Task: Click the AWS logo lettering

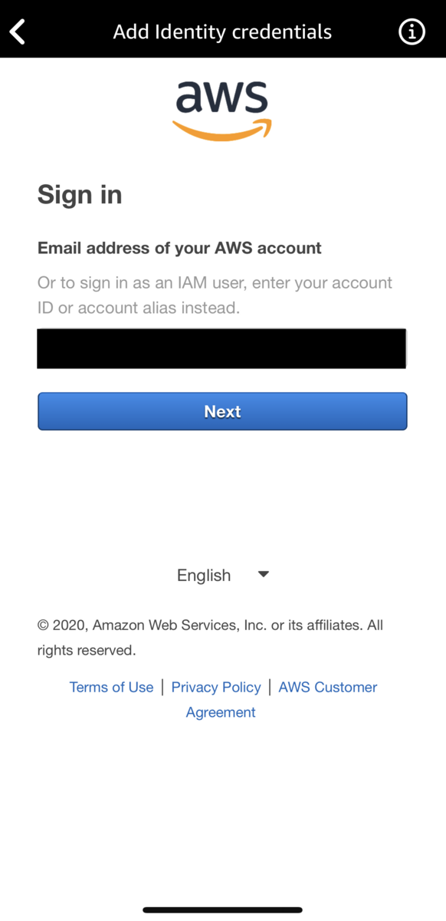Action: click(x=222, y=98)
